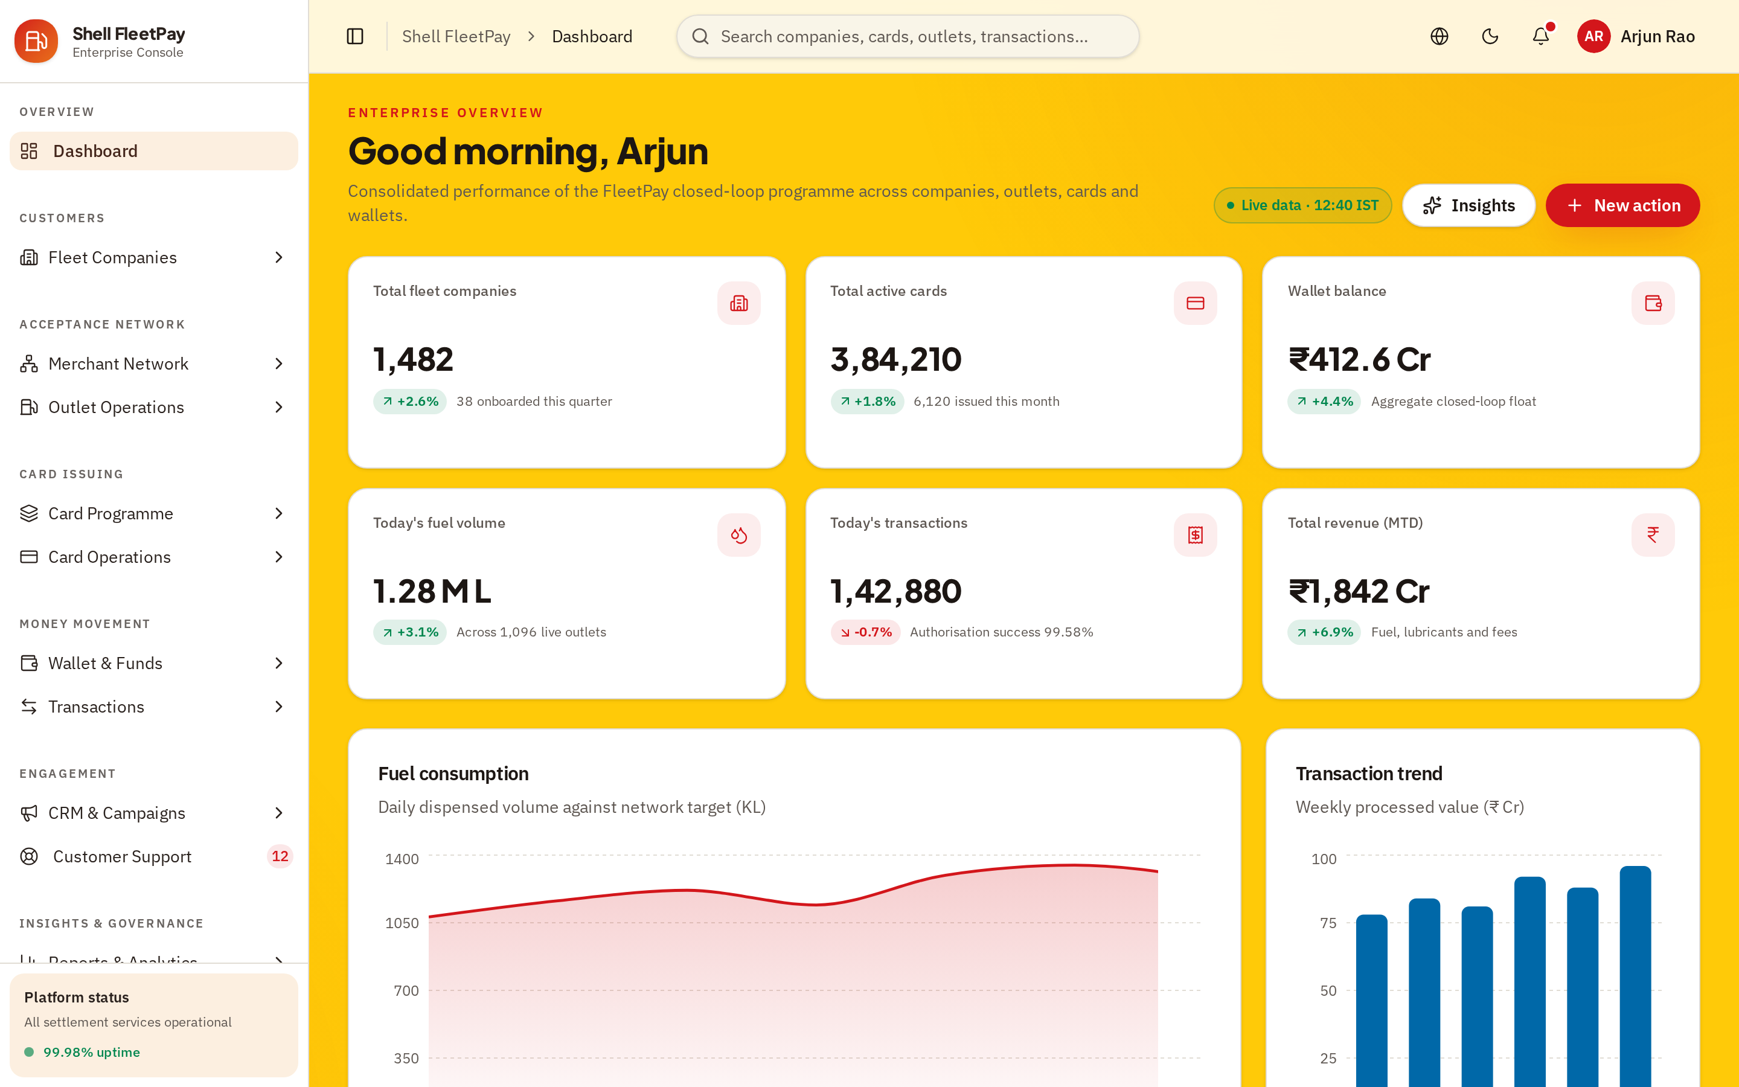
Task: Toggle dark mode with the moon icon
Action: (1490, 37)
